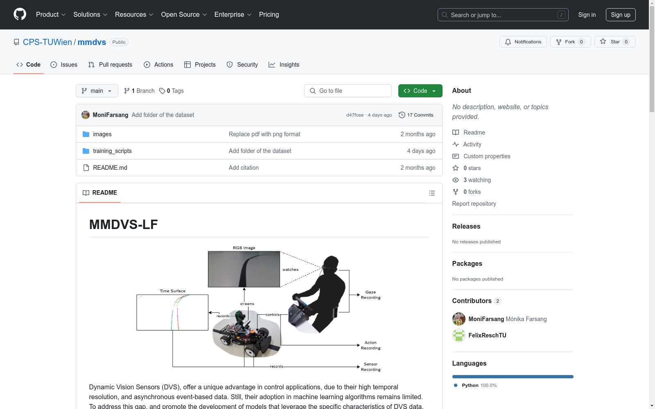Screen dimensions: 655x409
Task: Open the mmdvs repository link
Action: (x=92, y=42)
